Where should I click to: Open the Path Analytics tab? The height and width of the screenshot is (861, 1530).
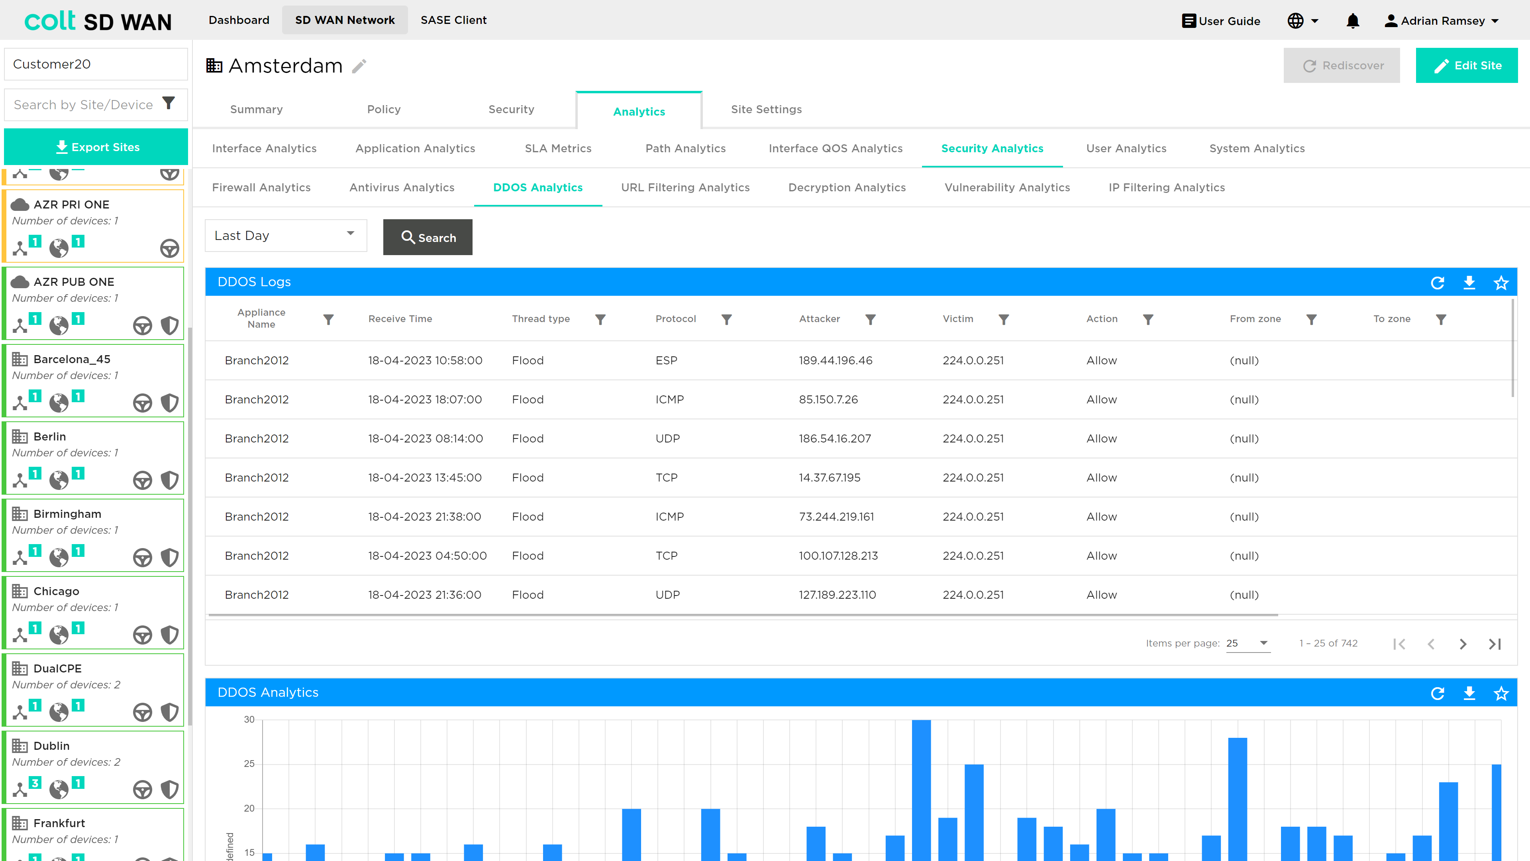[685, 149]
